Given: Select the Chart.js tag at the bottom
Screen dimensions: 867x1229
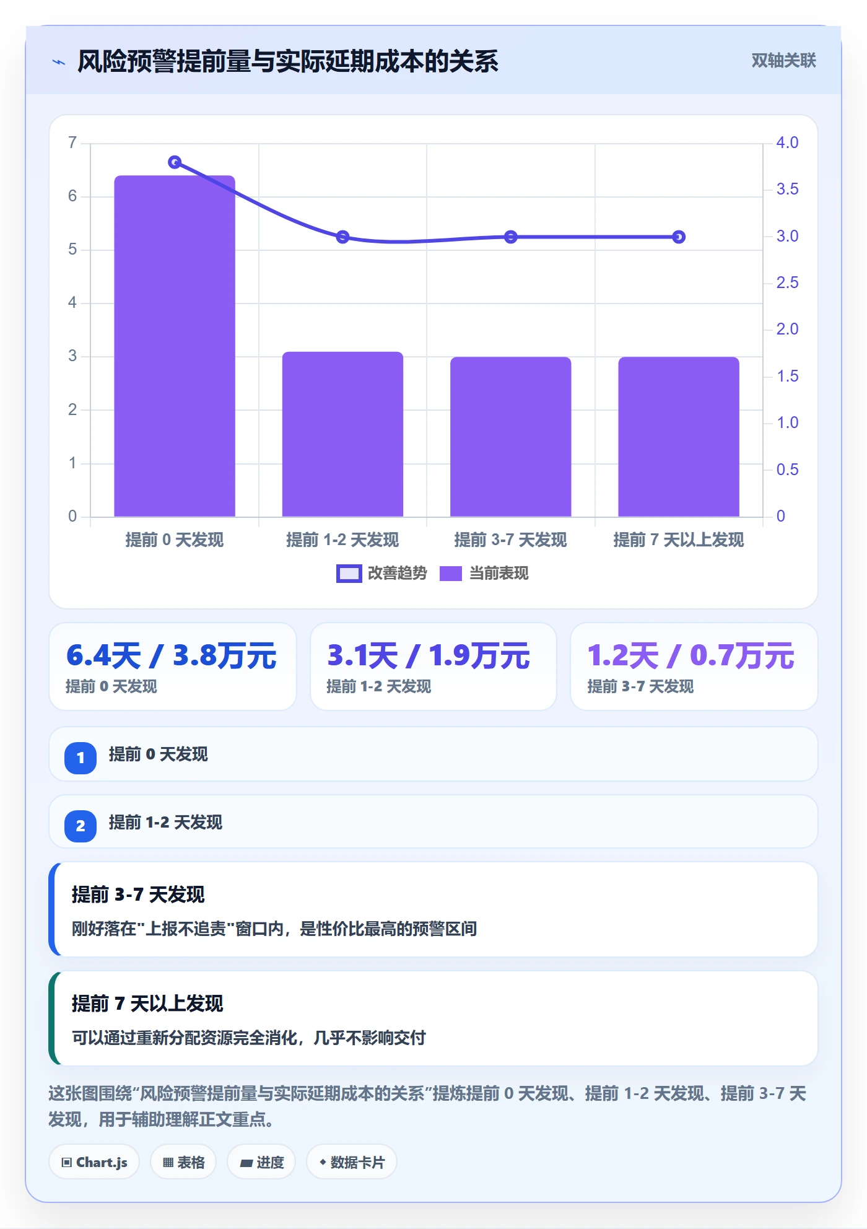Looking at the screenshot, I should pyautogui.click(x=94, y=1162).
